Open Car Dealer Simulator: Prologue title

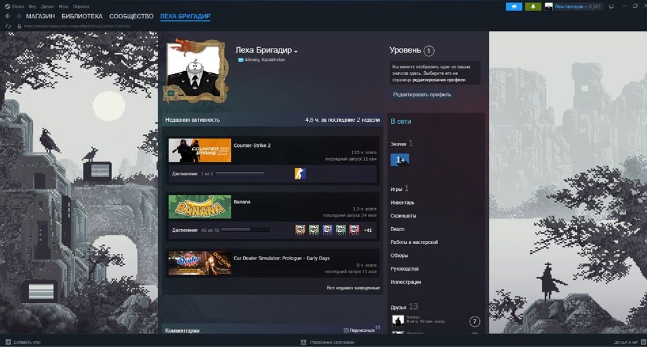point(282,258)
